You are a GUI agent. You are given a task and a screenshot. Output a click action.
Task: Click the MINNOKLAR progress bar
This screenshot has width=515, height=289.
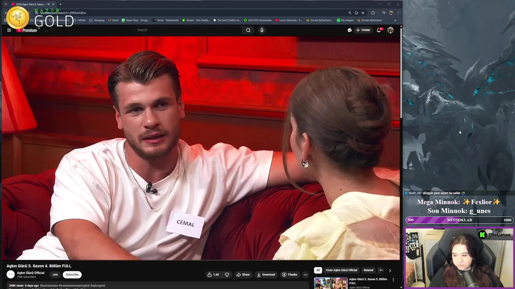[459, 220]
